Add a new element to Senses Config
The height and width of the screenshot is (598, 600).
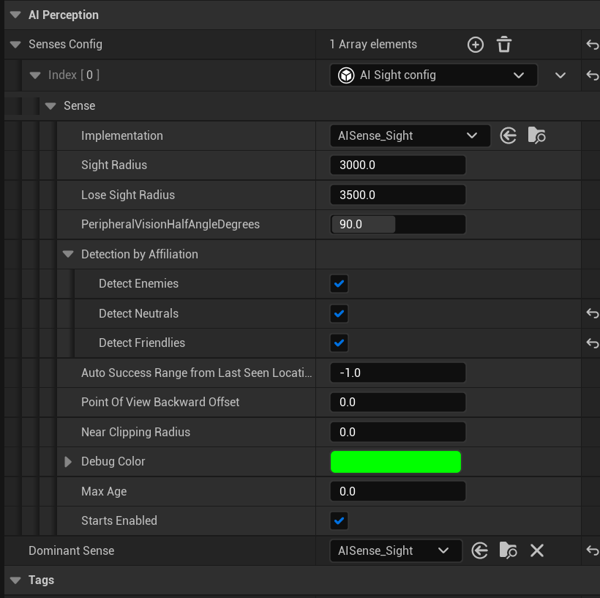(x=476, y=45)
